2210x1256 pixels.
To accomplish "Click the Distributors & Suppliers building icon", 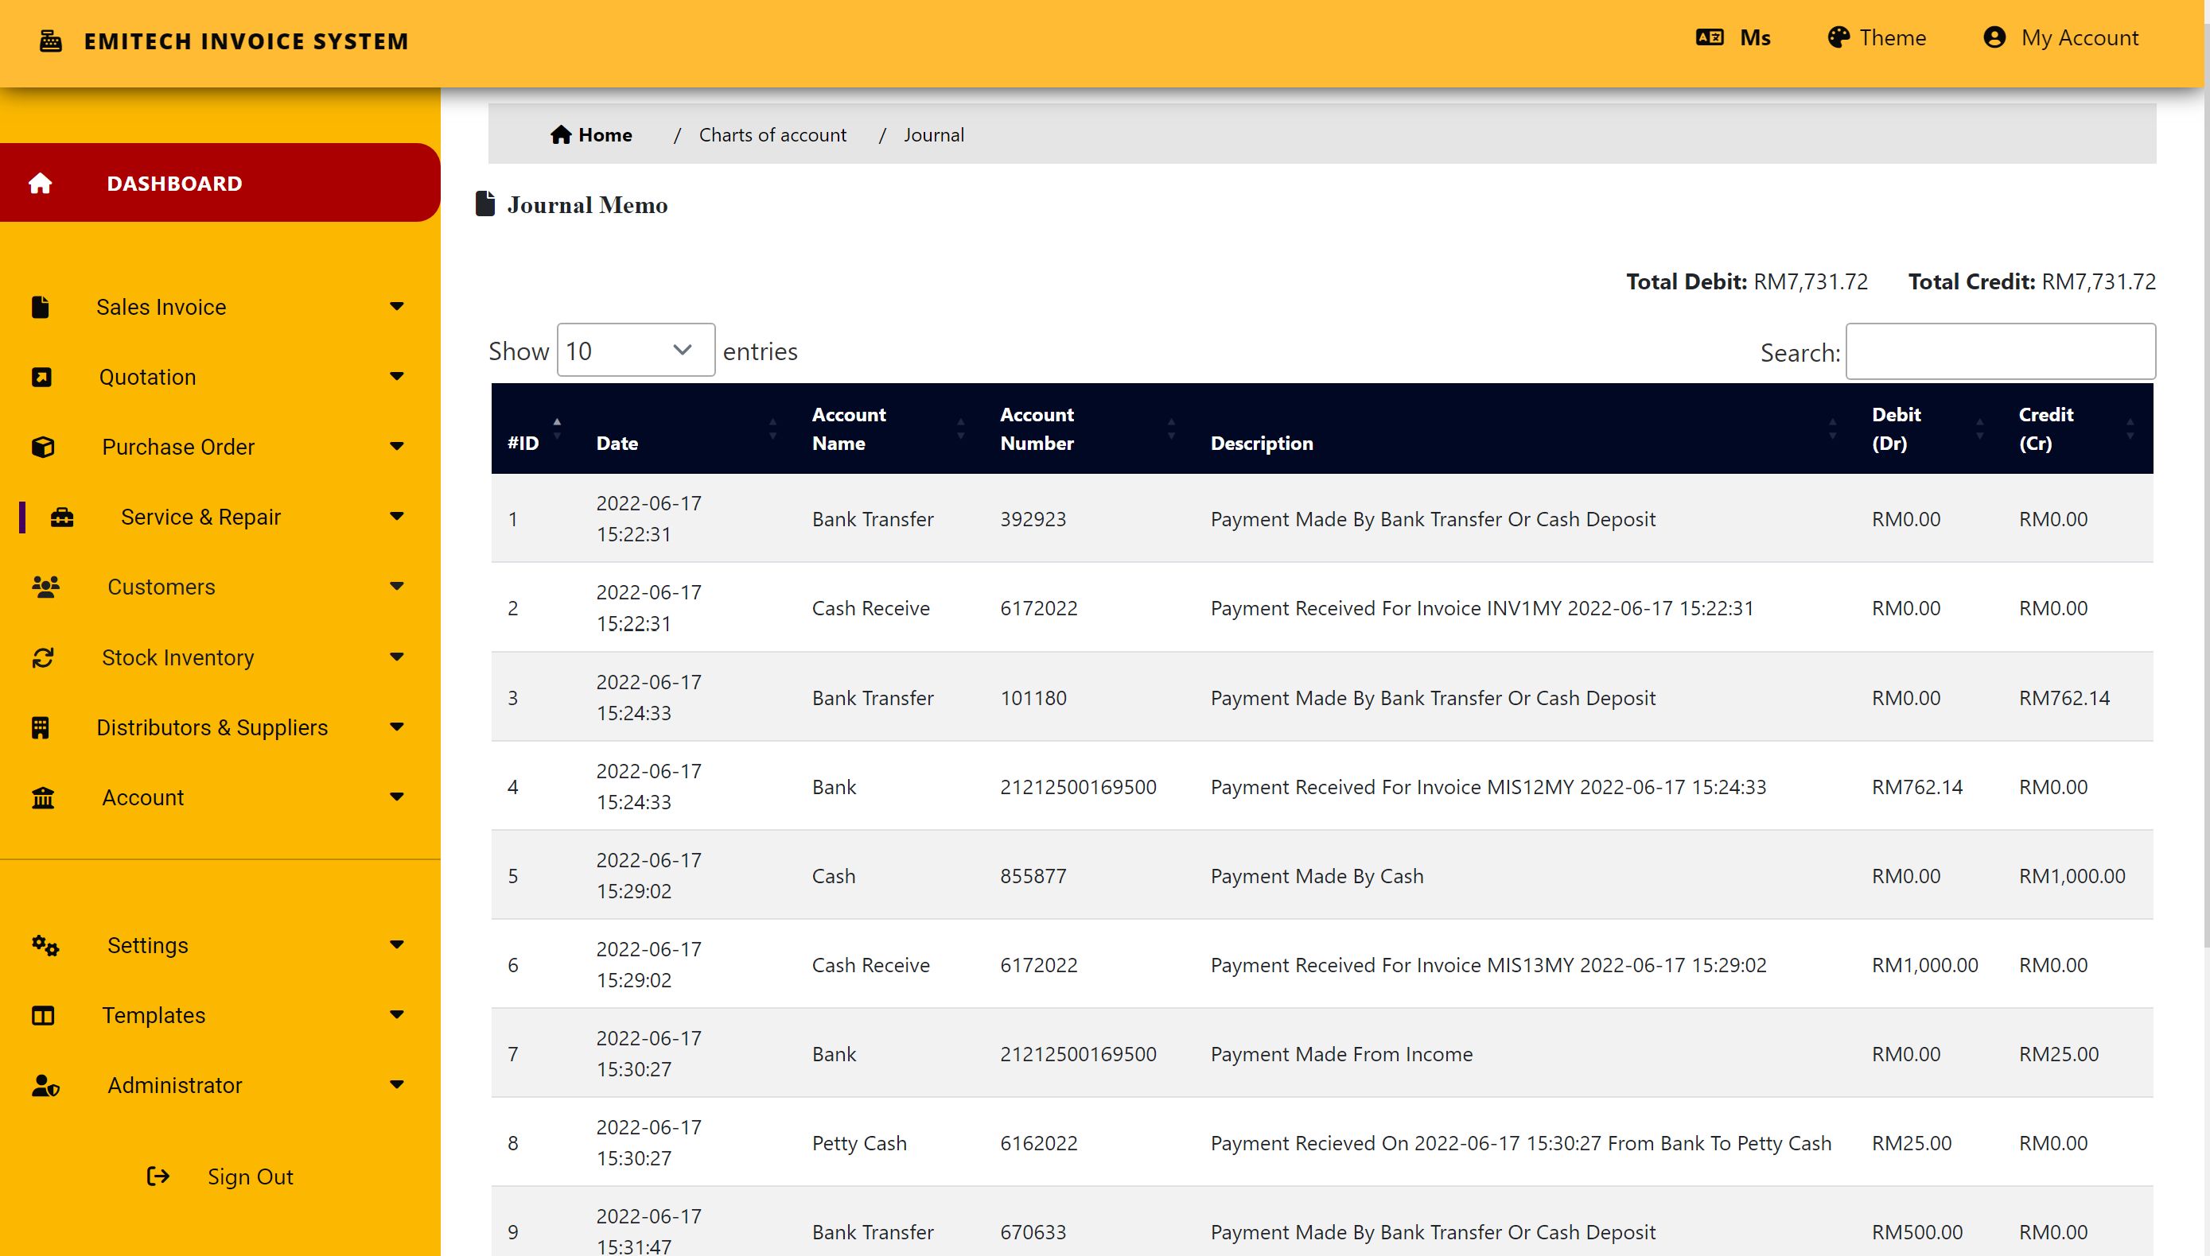I will (41, 727).
